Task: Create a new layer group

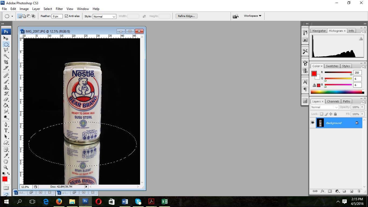Action: point(344,191)
